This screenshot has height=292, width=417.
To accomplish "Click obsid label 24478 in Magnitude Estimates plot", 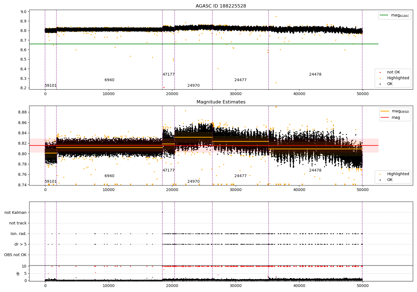I will click(x=315, y=170).
